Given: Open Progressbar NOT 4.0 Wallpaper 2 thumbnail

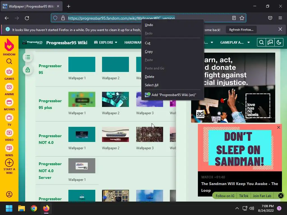Looking at the screenshot, I should 115,134.
